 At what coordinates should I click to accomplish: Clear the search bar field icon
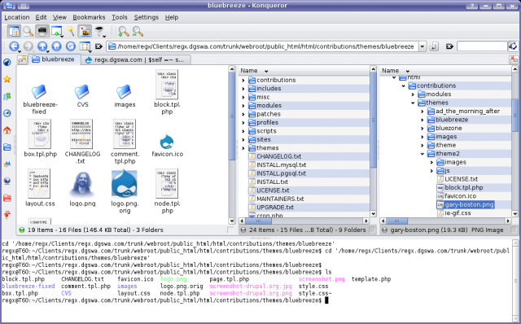pyautogui.click(x=449, y=46)
